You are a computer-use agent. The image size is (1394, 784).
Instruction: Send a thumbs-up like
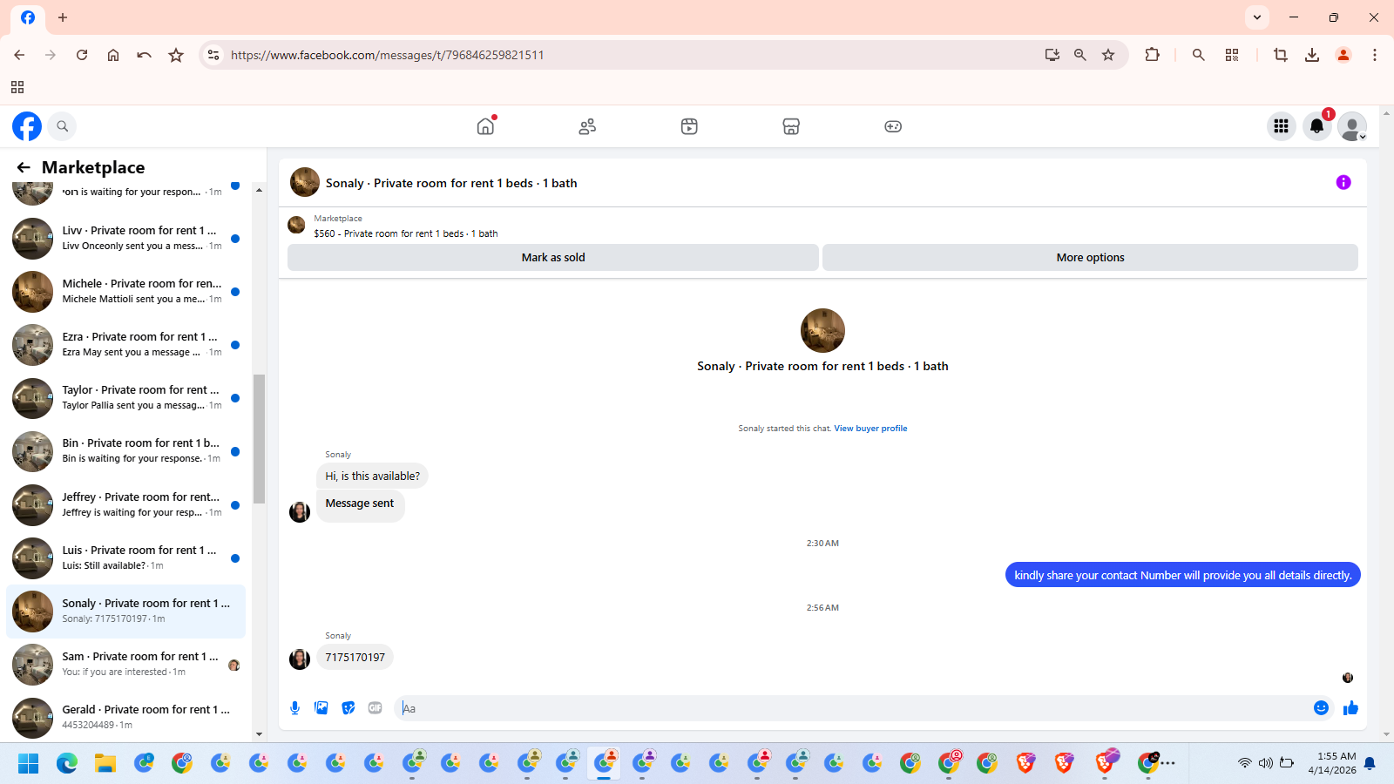[1350, 708]
